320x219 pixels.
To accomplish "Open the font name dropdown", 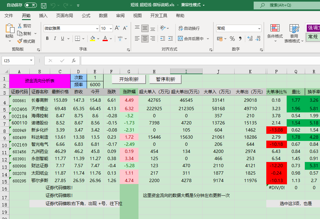I will pos(97,29).
